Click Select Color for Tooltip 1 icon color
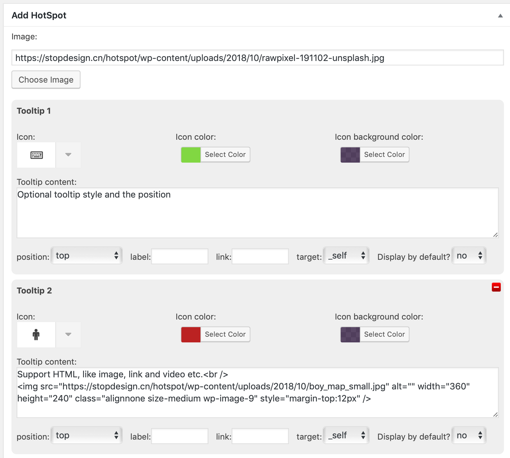Image resolution: width=510 pixels, height=458 pixels. pyautogui.click(x=225, y=155)
